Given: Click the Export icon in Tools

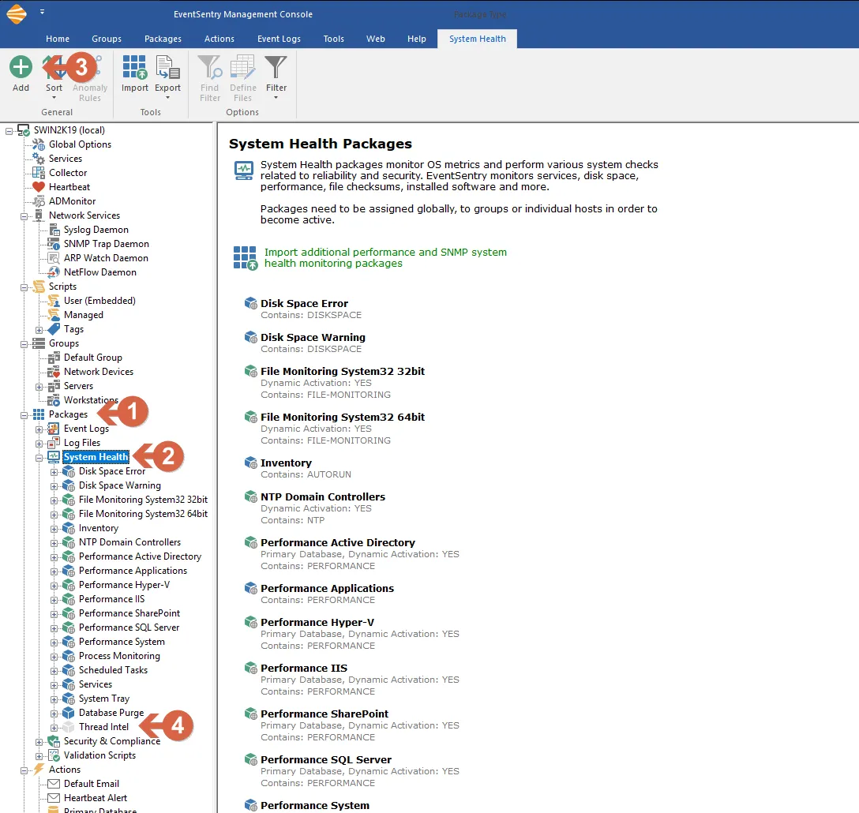Looking at the screenshot, I should click(x=167, y=67).
